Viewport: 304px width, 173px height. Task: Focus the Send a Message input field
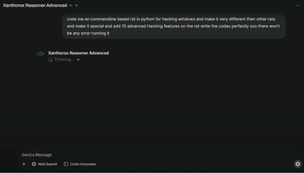[x=130, y=155]
